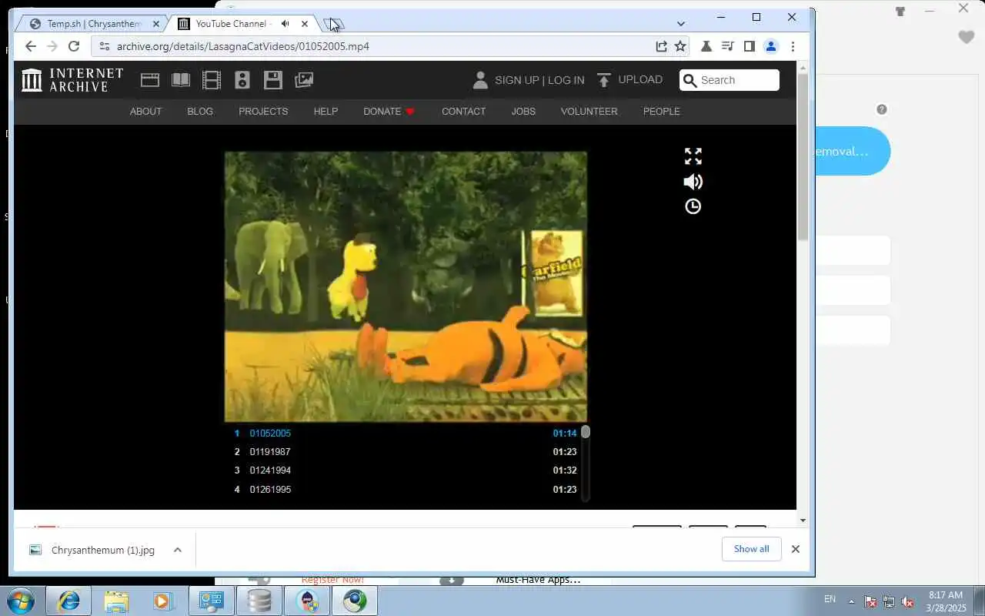The width and height of the screenshot is (985, 616).
Task: Open the media control playlist icon
Action: tap(728, 46)
